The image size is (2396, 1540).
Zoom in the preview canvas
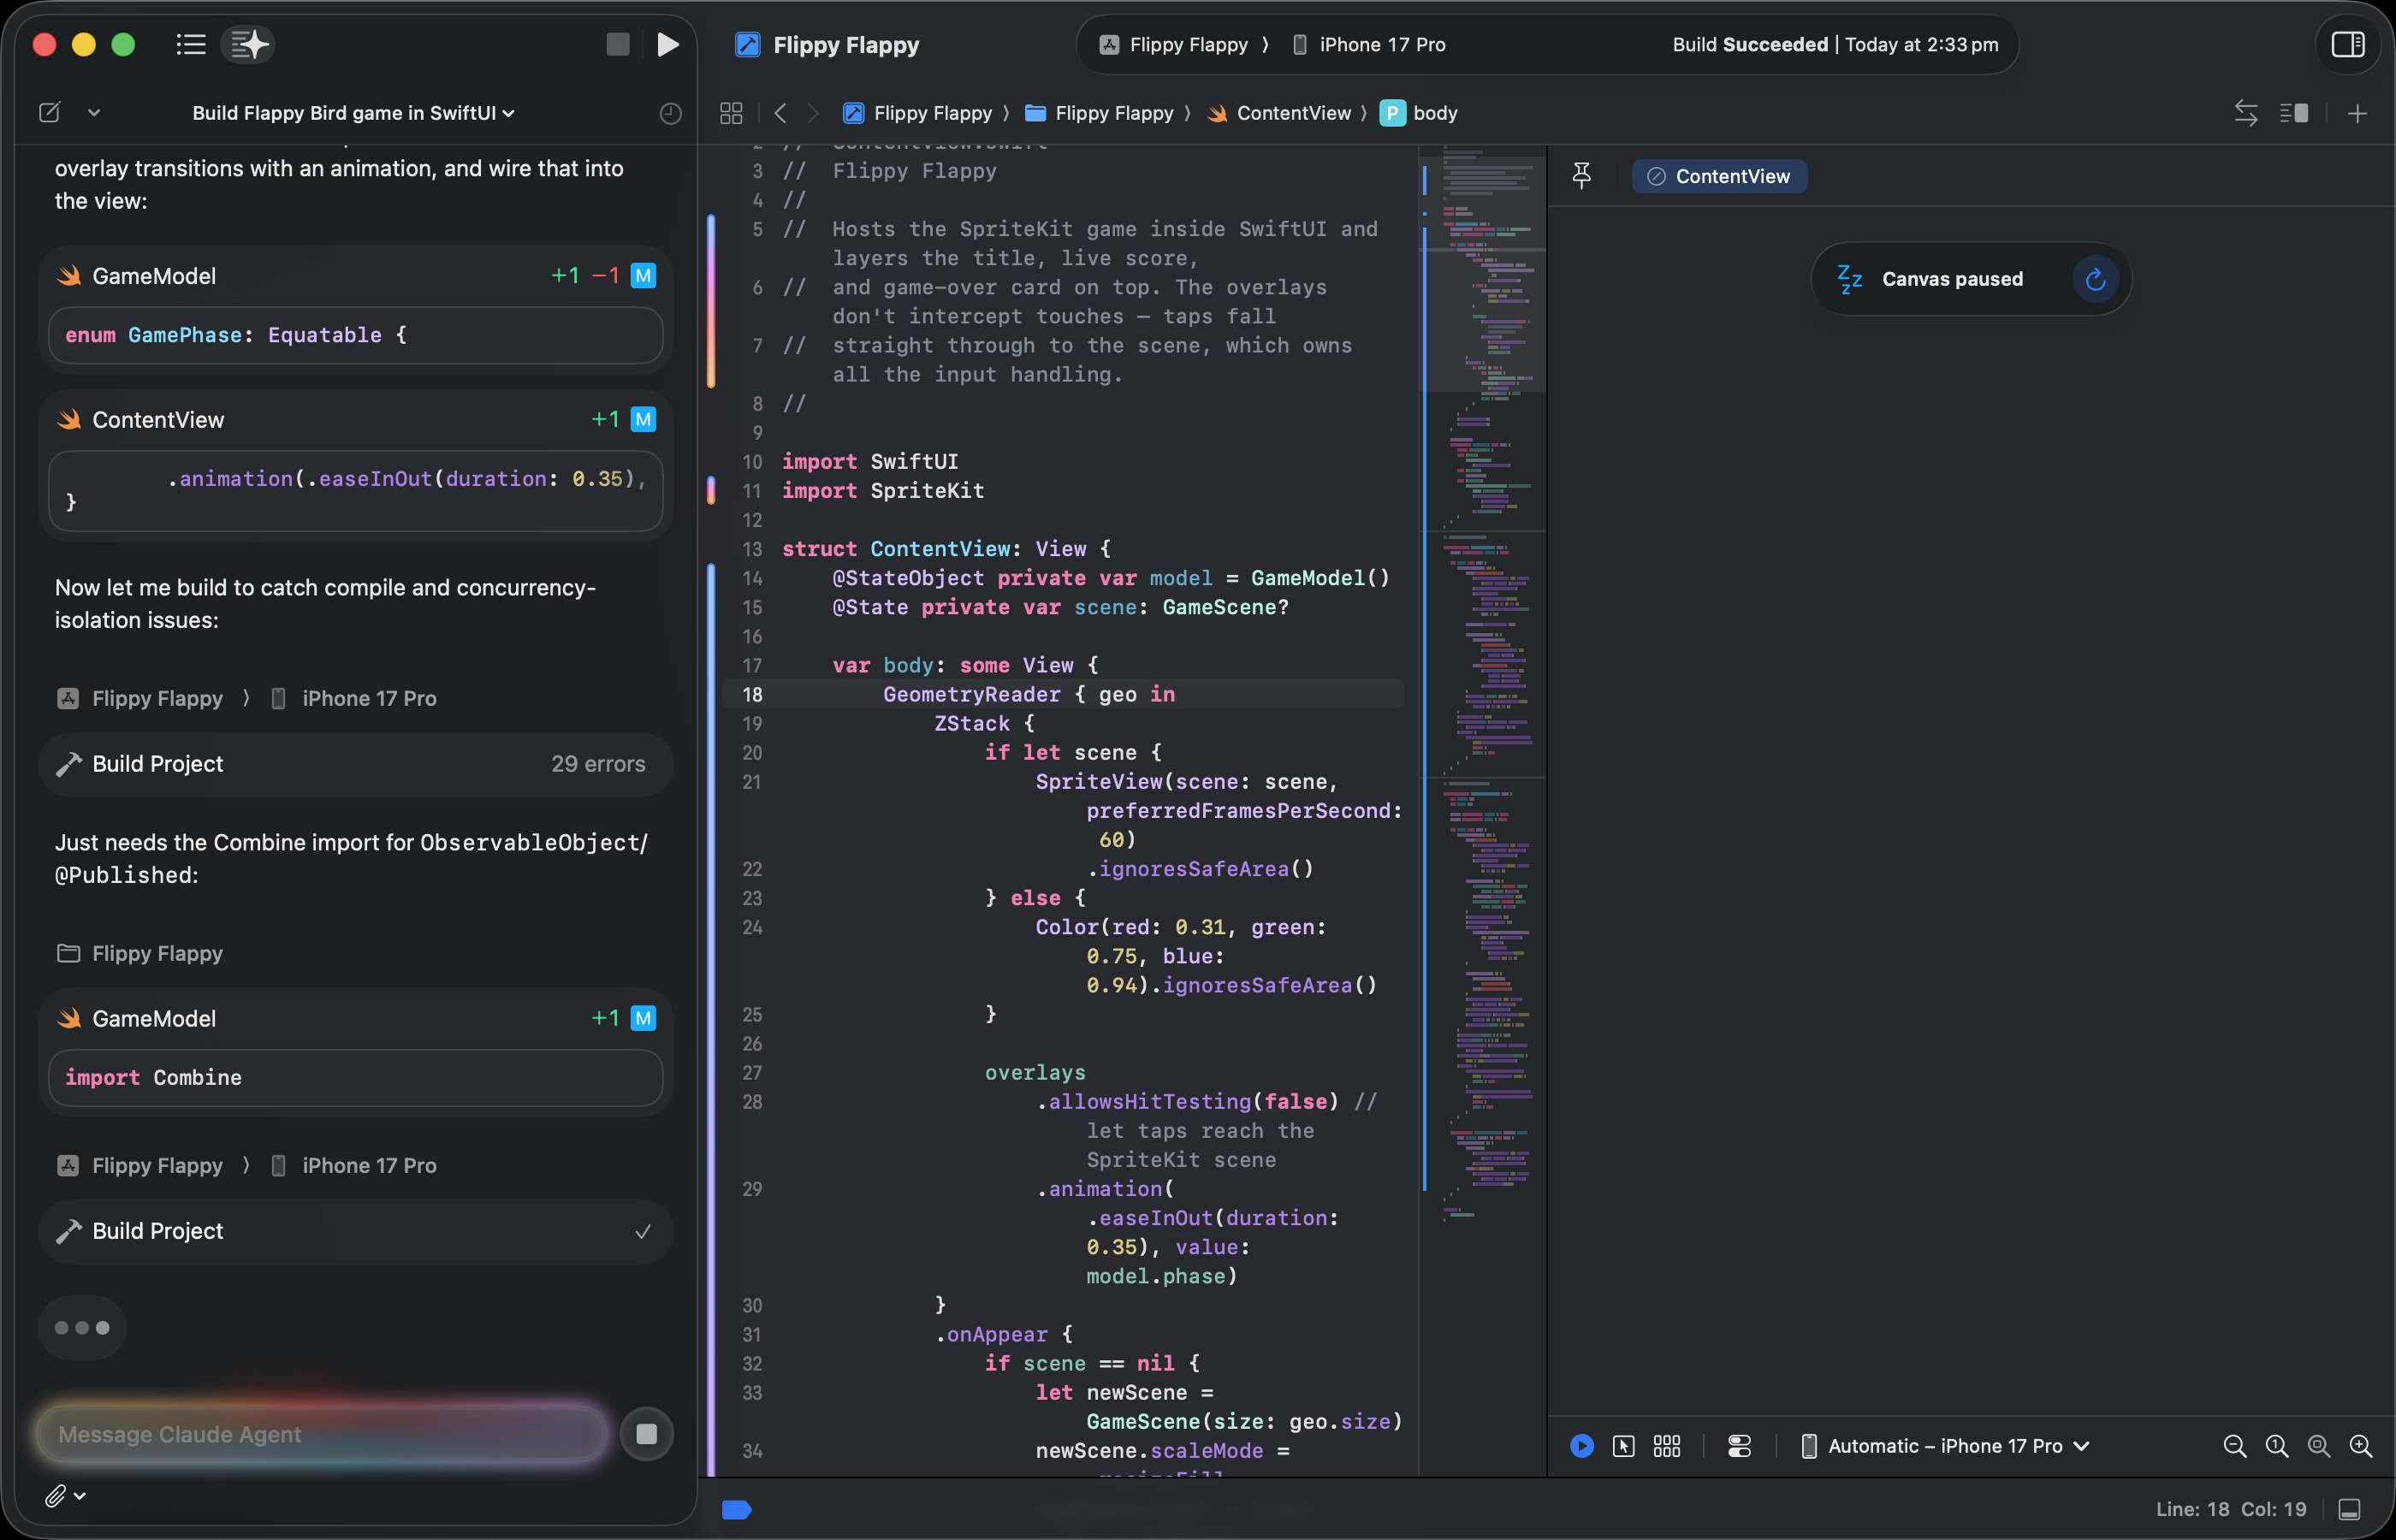2360,1445
